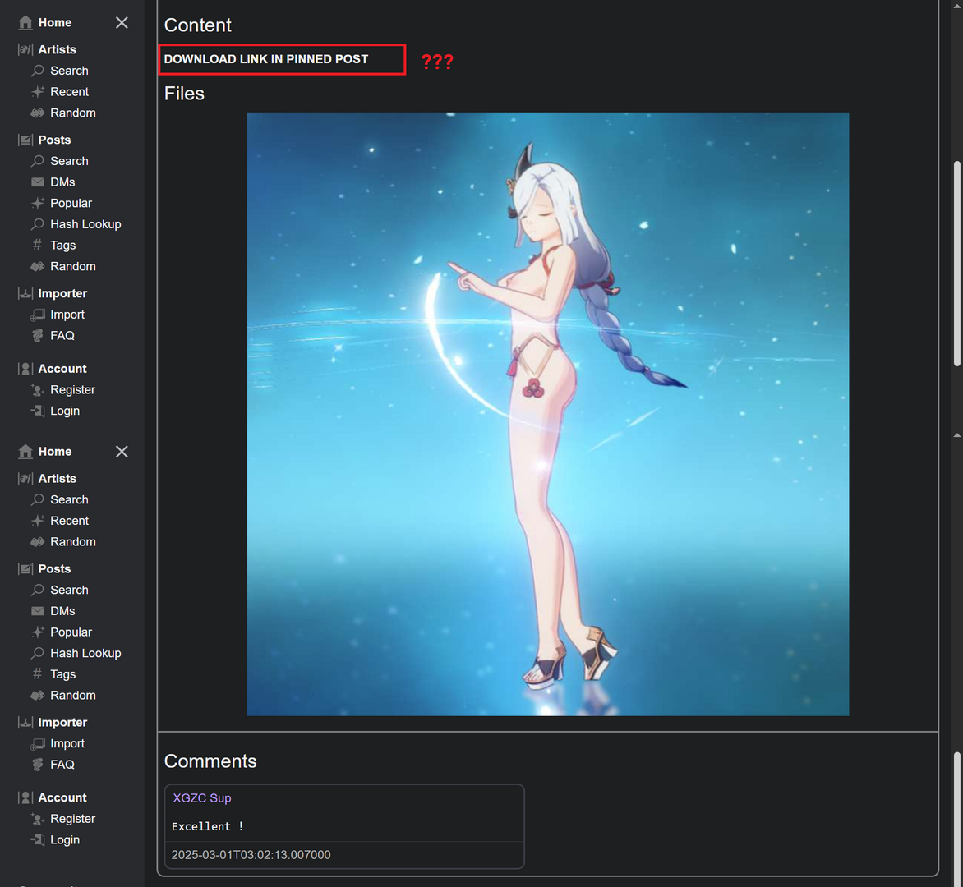Click the Login door icon in upper menu
Viewport: 963px width, 887px height.
(38, 411)
